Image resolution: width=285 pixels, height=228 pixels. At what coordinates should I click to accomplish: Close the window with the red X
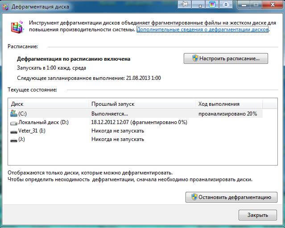point(273,4)
